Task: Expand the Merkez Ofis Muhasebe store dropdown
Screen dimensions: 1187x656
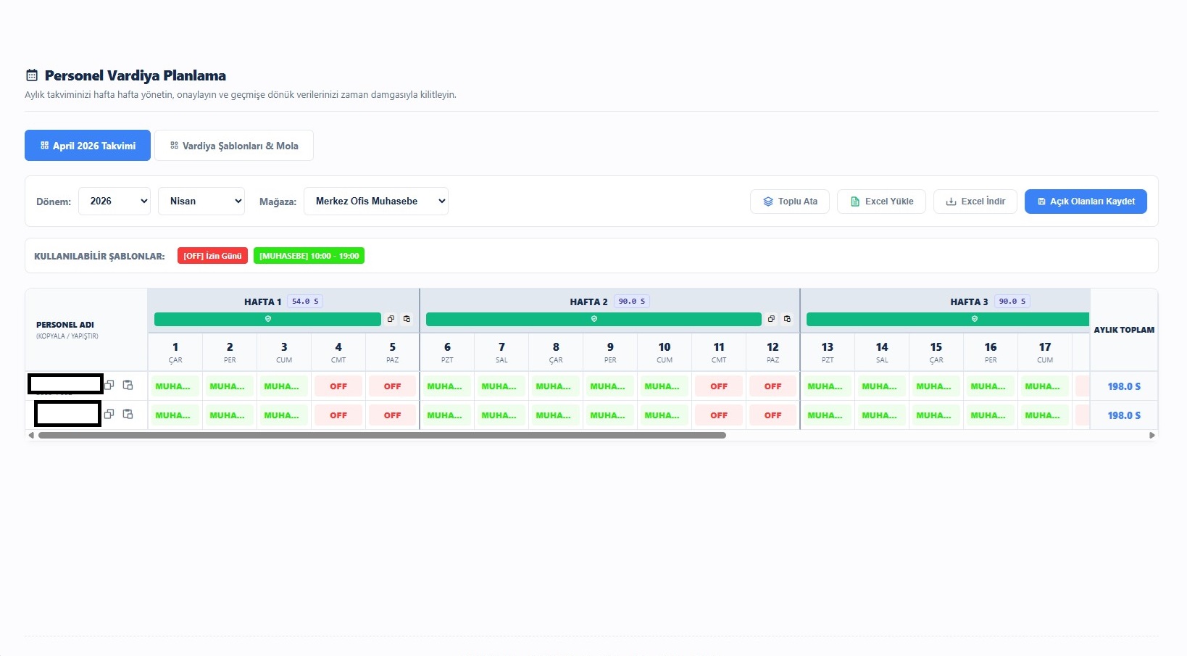Action: pyautogui.click(x=376, y=201)
